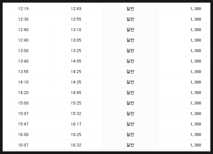Select the 12:55 arrival time entry
This screenshot has width=213, height=154.
[x=76, y=19]
